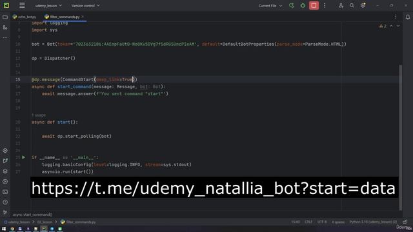Image resolution: width=413 pixels, height=232 pixels.
Task: Open the Python Packages tool window
Action: [5, 151]
